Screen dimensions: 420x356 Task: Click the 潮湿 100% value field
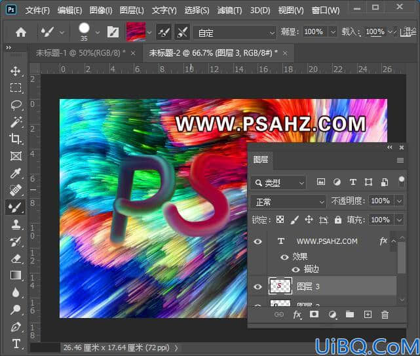tap(315, 32)
